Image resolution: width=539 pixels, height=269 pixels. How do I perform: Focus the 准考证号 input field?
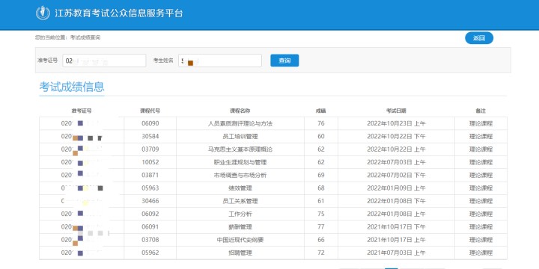(x=105, y=61)
